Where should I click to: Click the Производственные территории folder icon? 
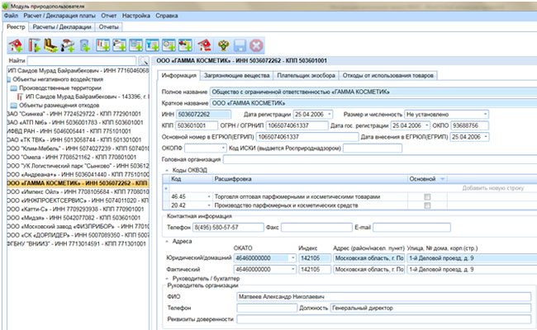[14, 88]
